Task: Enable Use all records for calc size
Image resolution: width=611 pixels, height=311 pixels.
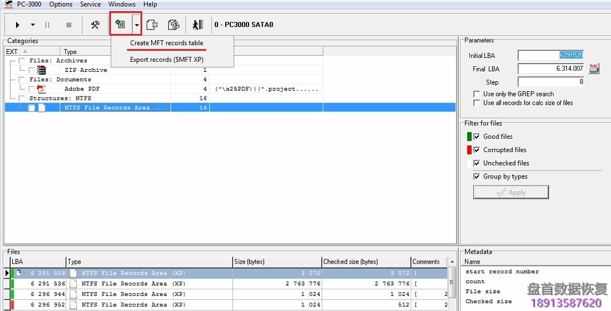Action: (x=477, y=103)
